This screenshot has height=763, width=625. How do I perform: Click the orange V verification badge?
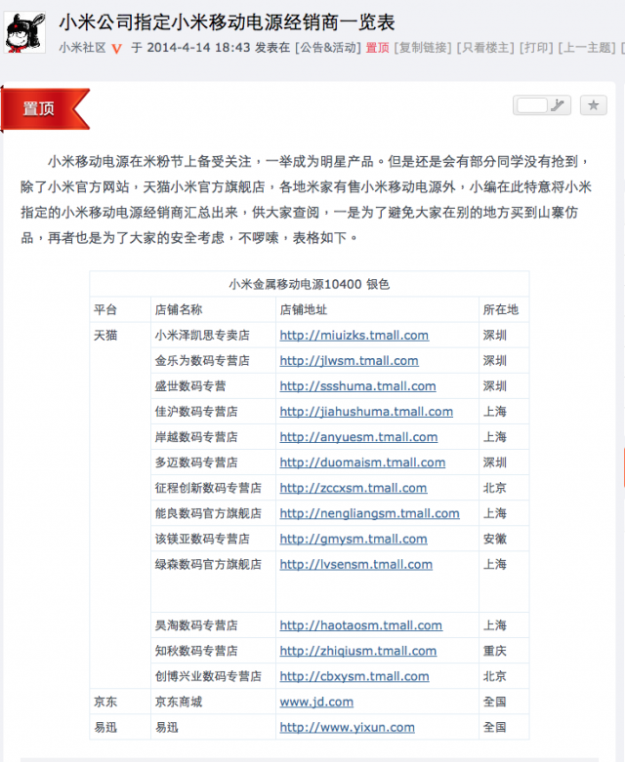pyautogui.click(x=116, y=48)
